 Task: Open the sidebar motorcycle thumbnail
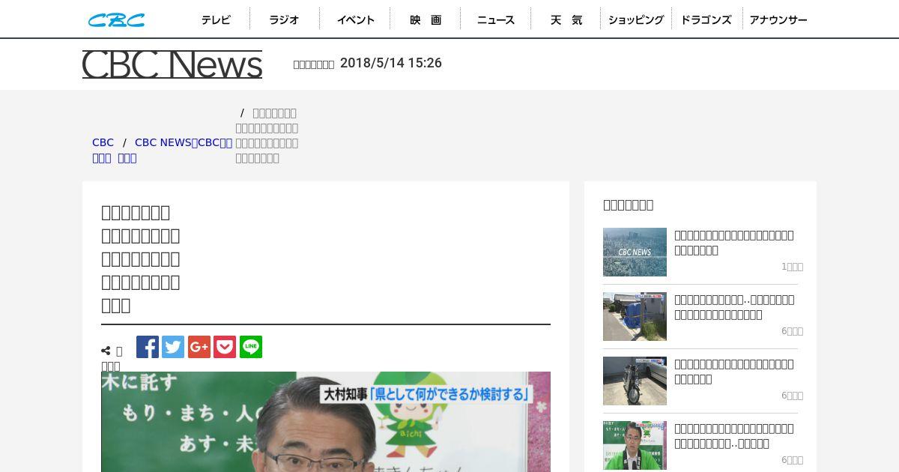pos(635,381)
